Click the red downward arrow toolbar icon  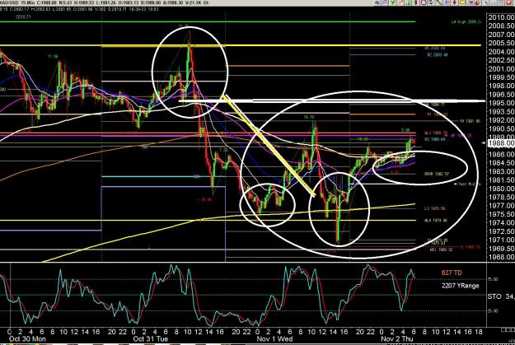click(454, 2)
